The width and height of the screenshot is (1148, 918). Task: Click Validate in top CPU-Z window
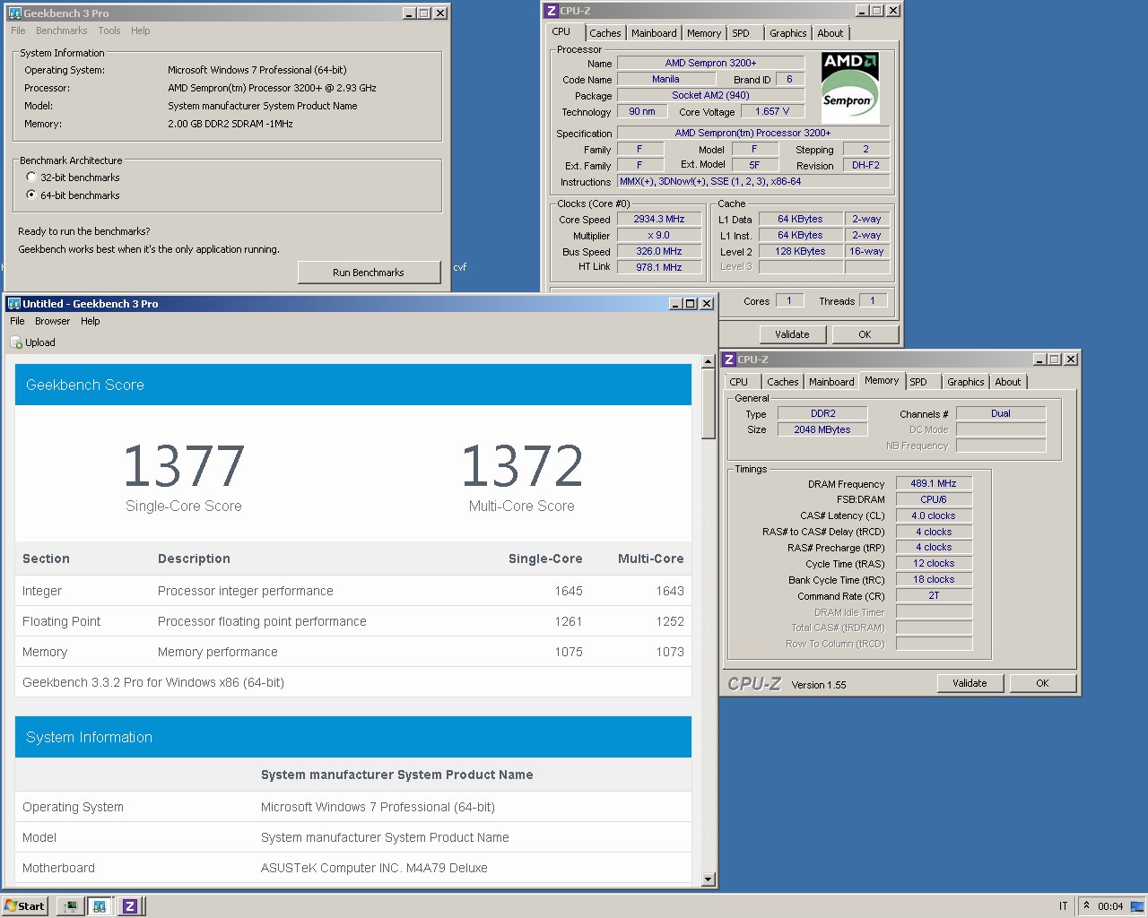[x=792, y=334]
